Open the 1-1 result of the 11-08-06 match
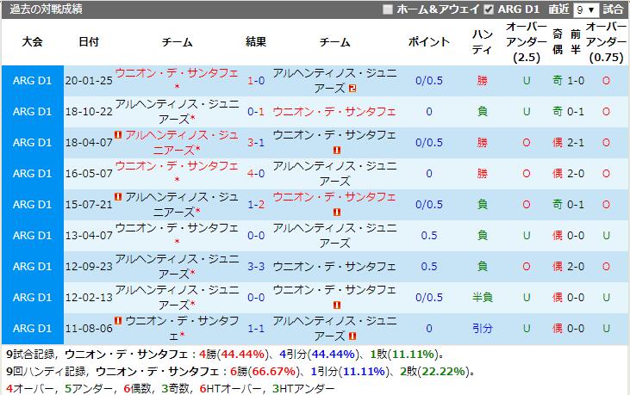This screenshot has height=395, width=630. click(256, 329)
